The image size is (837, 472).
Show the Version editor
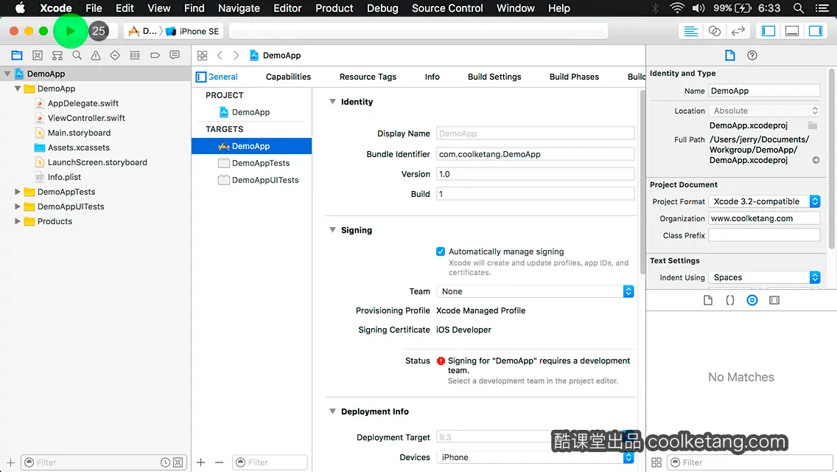[x=738, y=31]
